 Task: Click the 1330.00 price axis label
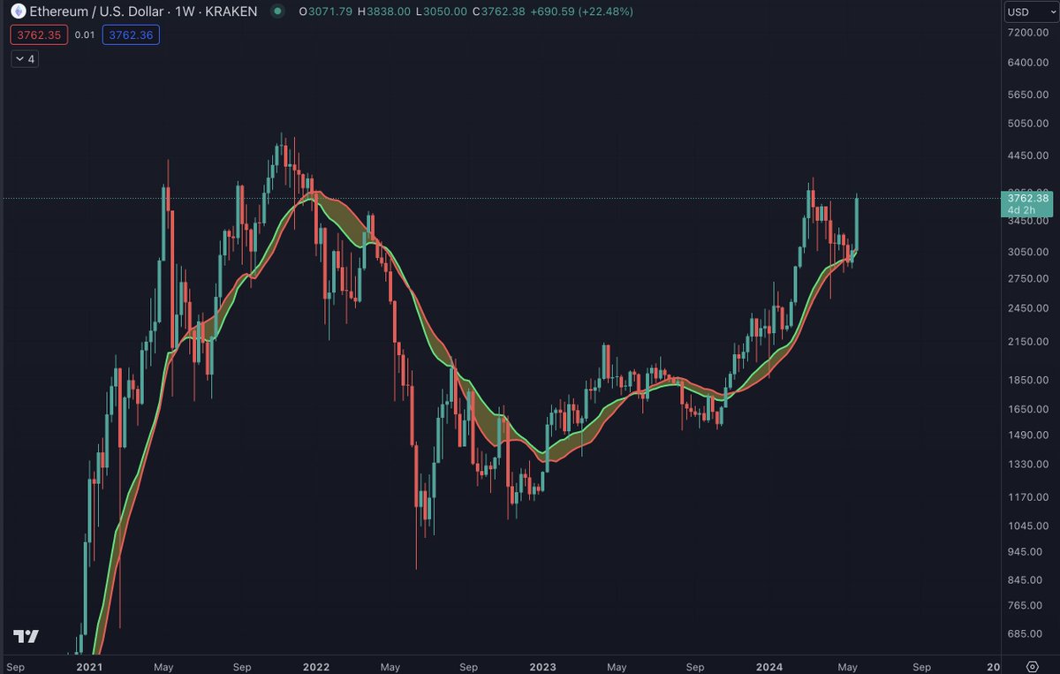(1029, 464)
